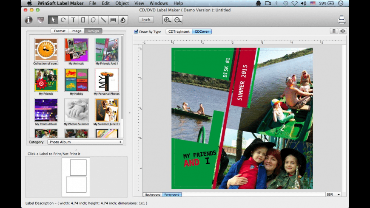Open the Object menu
The image size is (370, 208).
(x=122, y=3)
